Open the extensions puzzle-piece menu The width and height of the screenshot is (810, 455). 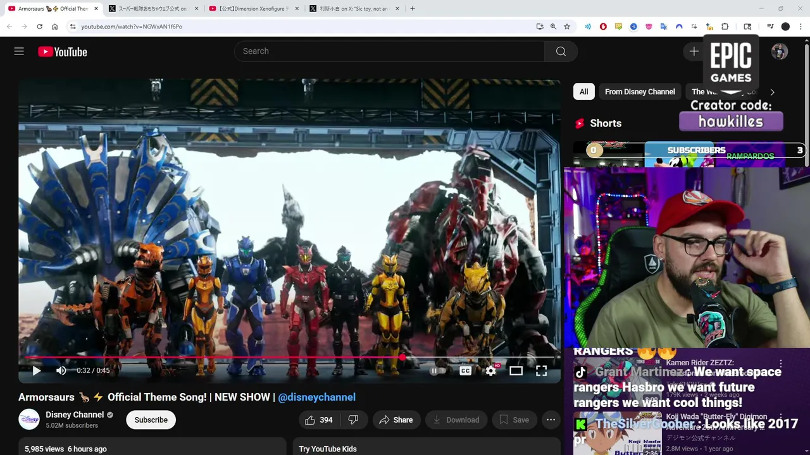pos(725,27)
